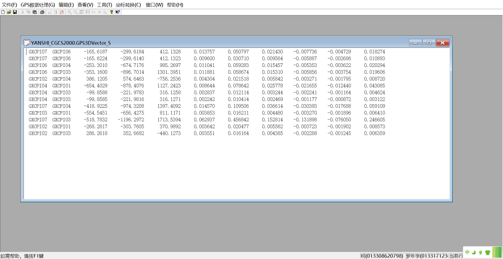503x259 pixels.
Task: Open the 帮助(H) menu
Action: coord(175,5)
